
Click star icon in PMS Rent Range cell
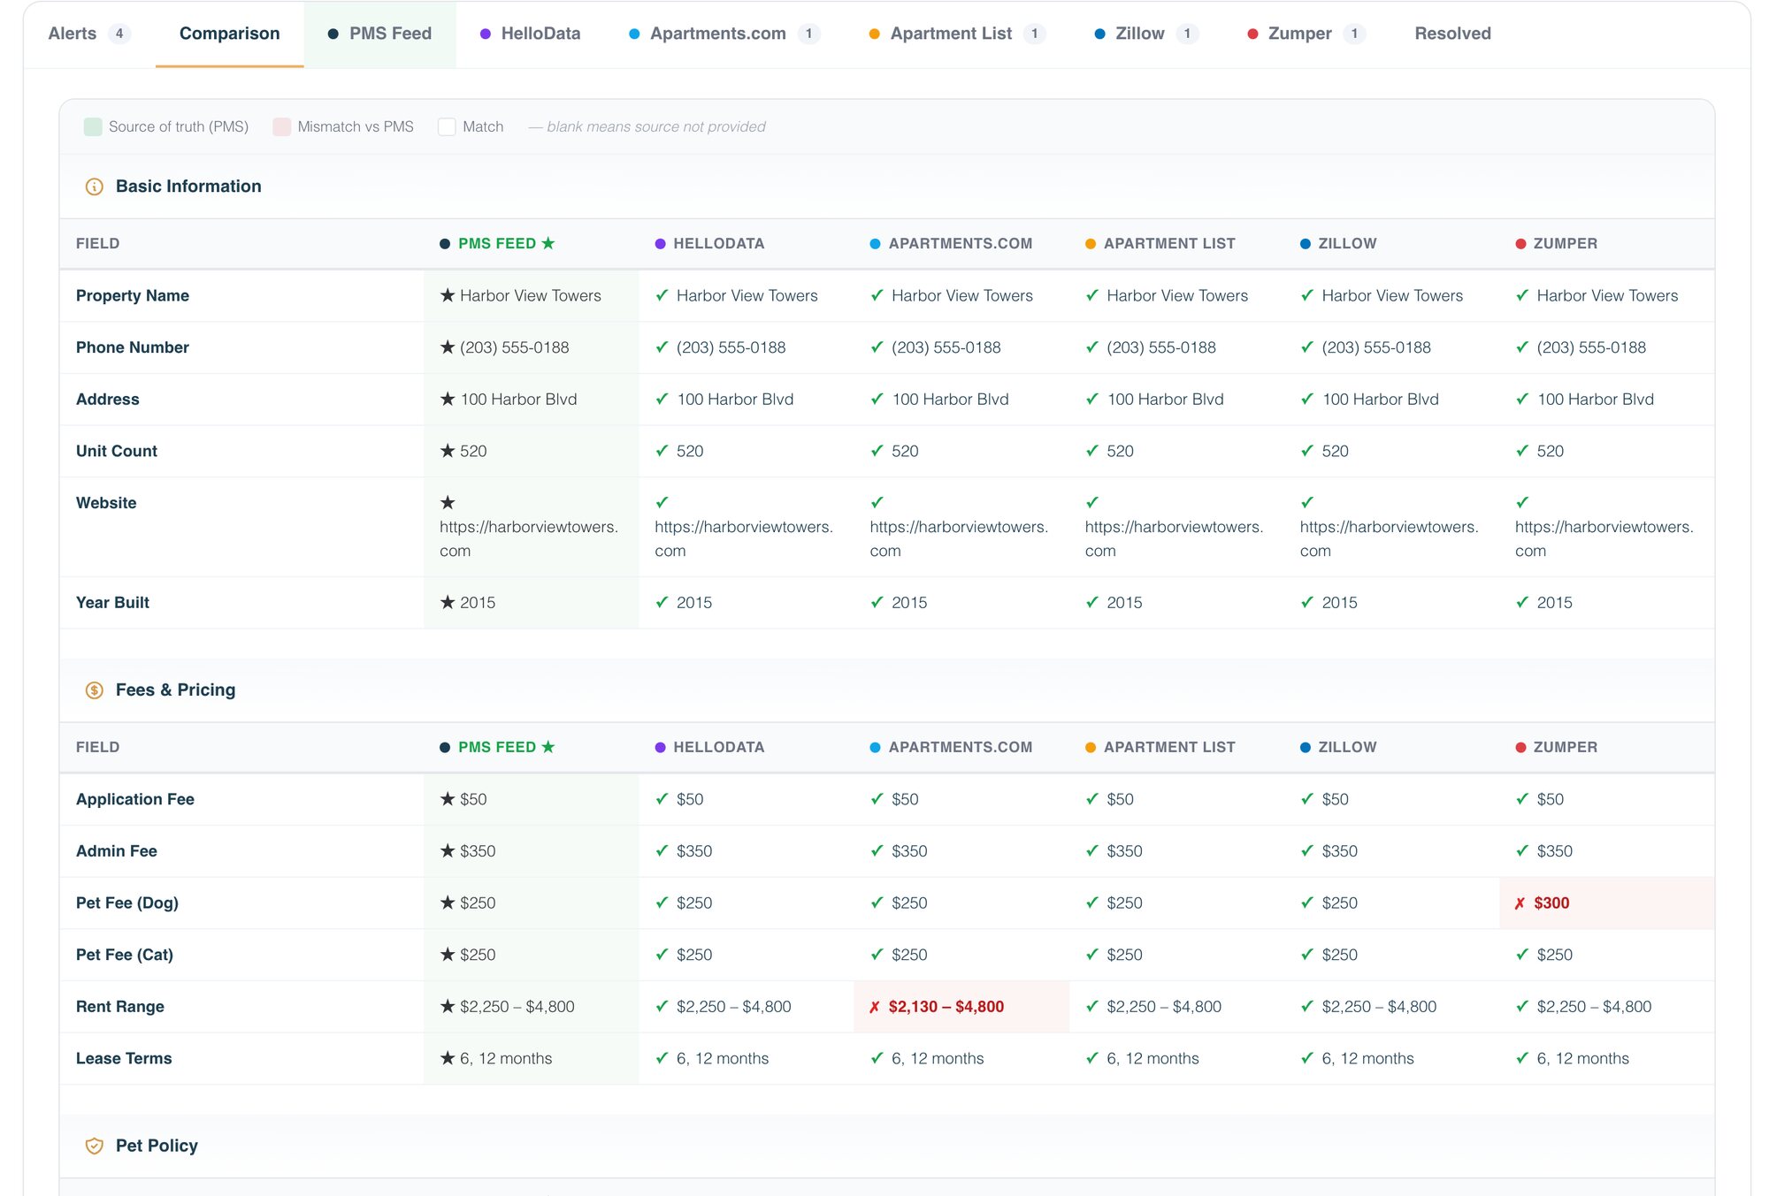tap(448, 1007)
